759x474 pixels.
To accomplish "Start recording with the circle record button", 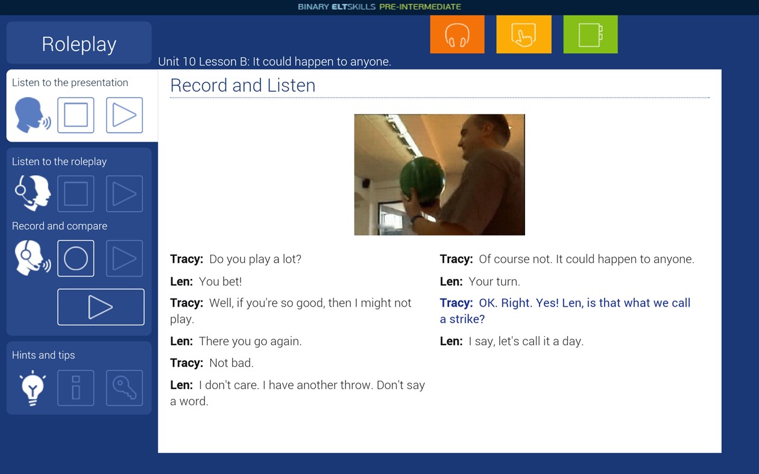I will pos(76,258).
